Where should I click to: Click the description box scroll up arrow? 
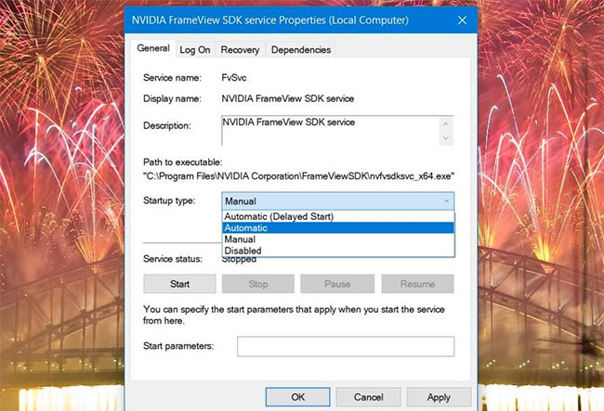click(x=446, y=123)
